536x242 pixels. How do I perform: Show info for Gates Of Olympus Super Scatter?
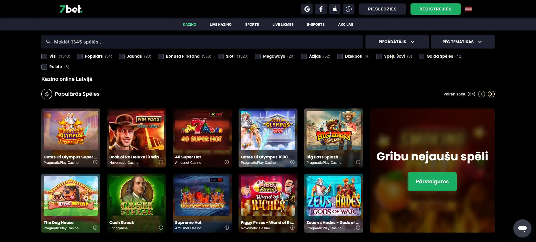95,162
